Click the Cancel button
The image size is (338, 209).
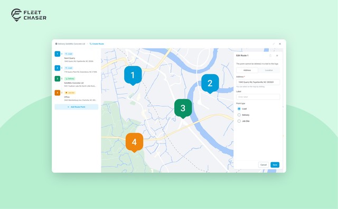(x=264, y=165)
